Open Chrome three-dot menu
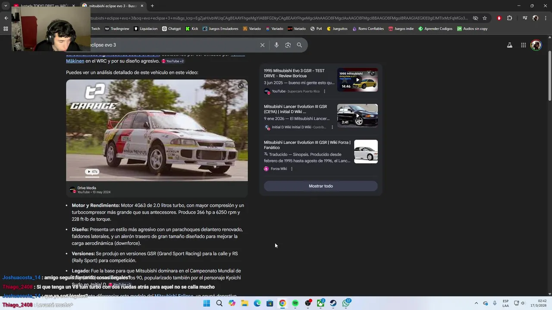552x310 pixels. click(x=545, y=18)
